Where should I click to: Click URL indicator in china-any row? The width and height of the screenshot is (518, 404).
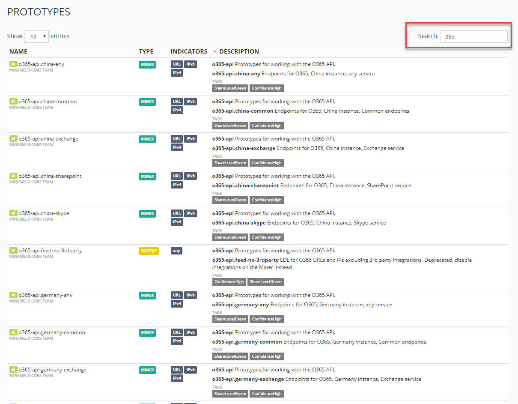pos(177,64)
